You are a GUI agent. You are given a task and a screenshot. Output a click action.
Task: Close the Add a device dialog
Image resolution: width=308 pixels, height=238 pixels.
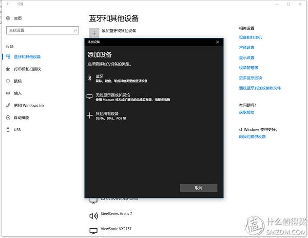[218, 42]
